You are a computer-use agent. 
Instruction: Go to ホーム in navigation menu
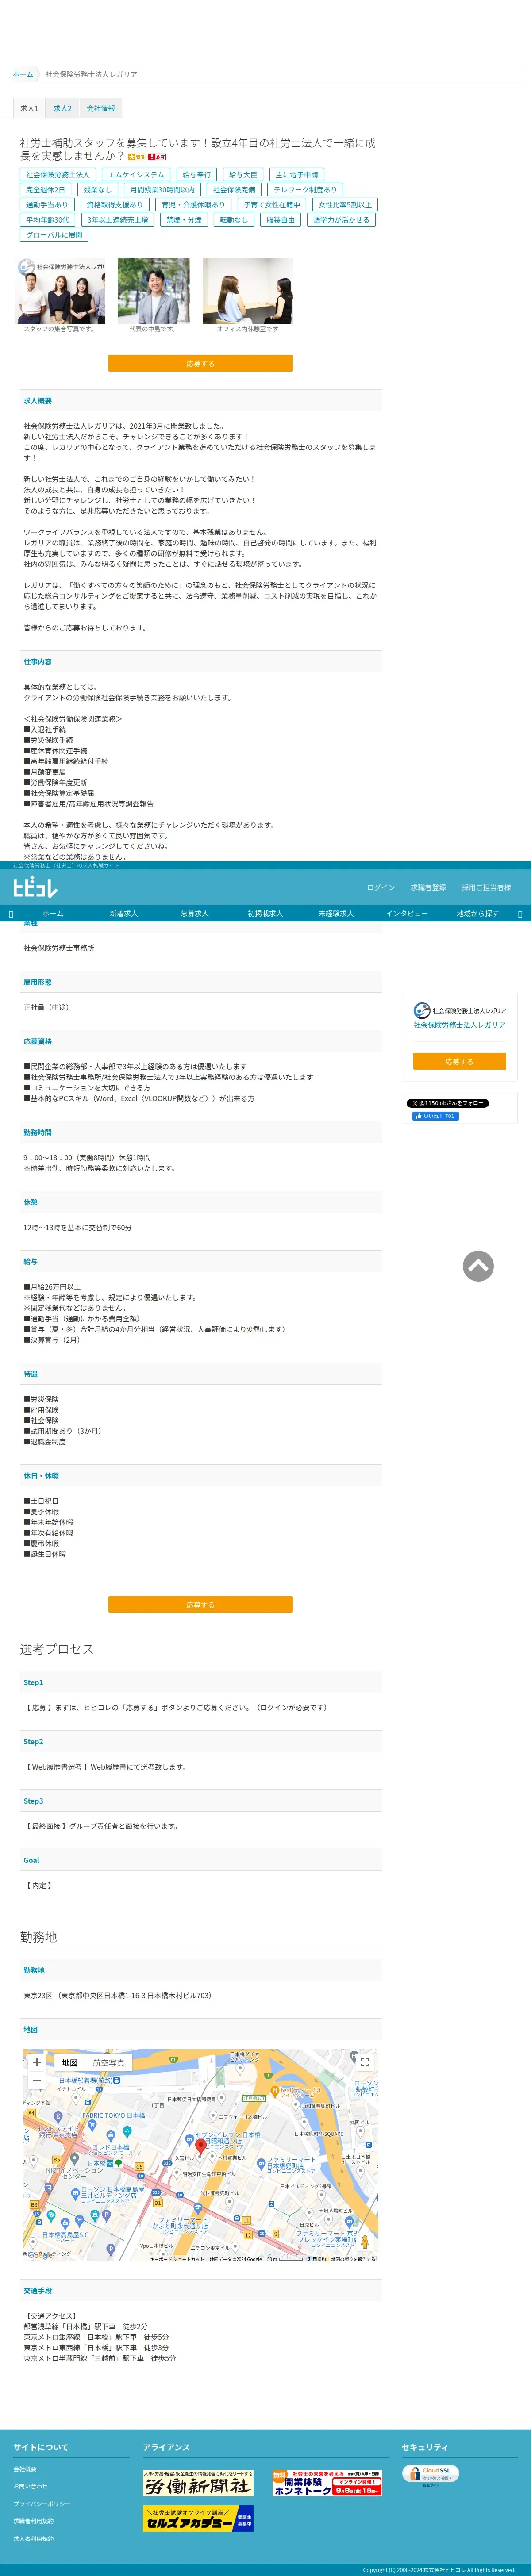pyautogui.click(x=53, y=914)
